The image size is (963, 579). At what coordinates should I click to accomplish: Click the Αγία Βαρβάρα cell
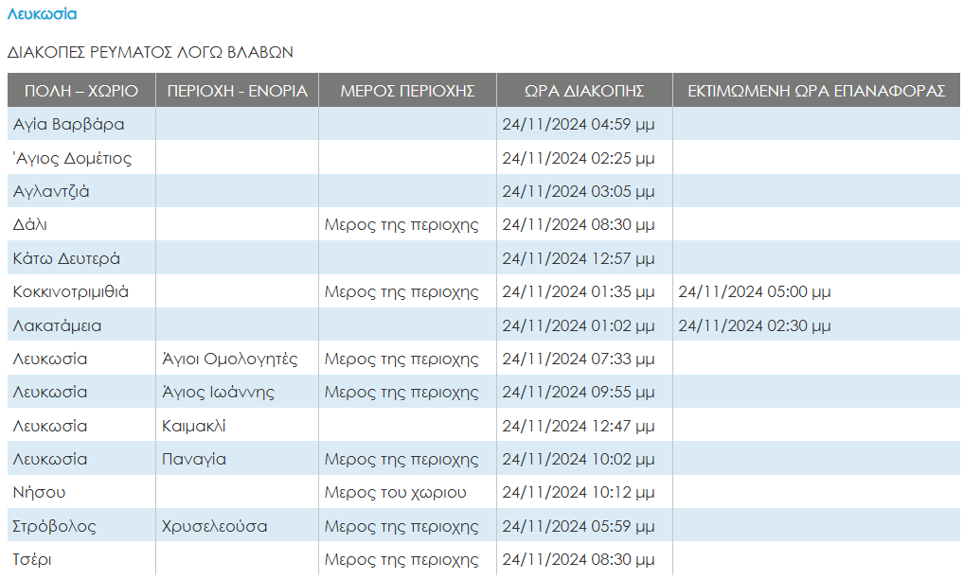68,124
